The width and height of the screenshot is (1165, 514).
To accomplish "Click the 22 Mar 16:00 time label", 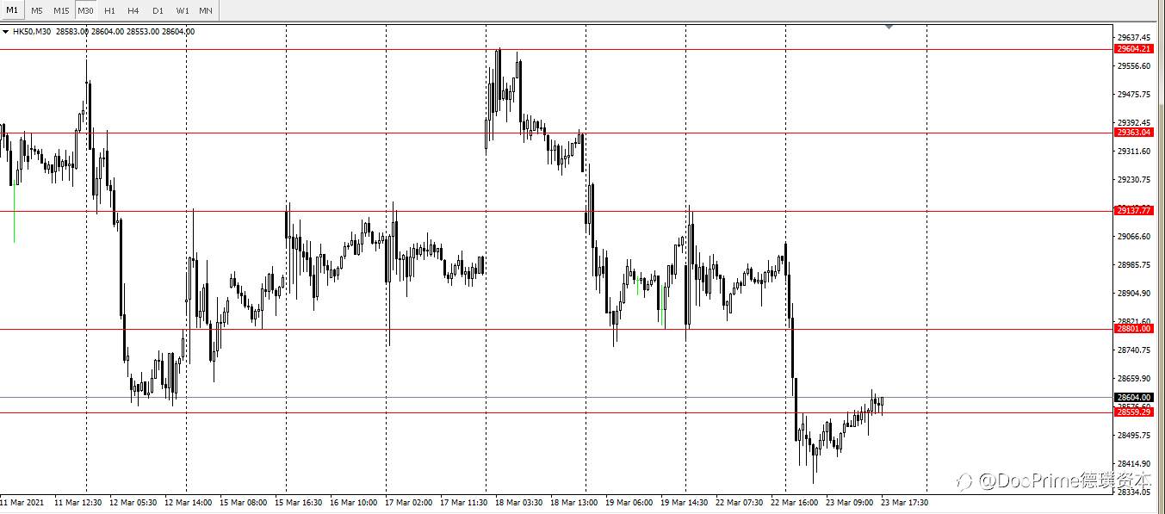I will 794,502.
